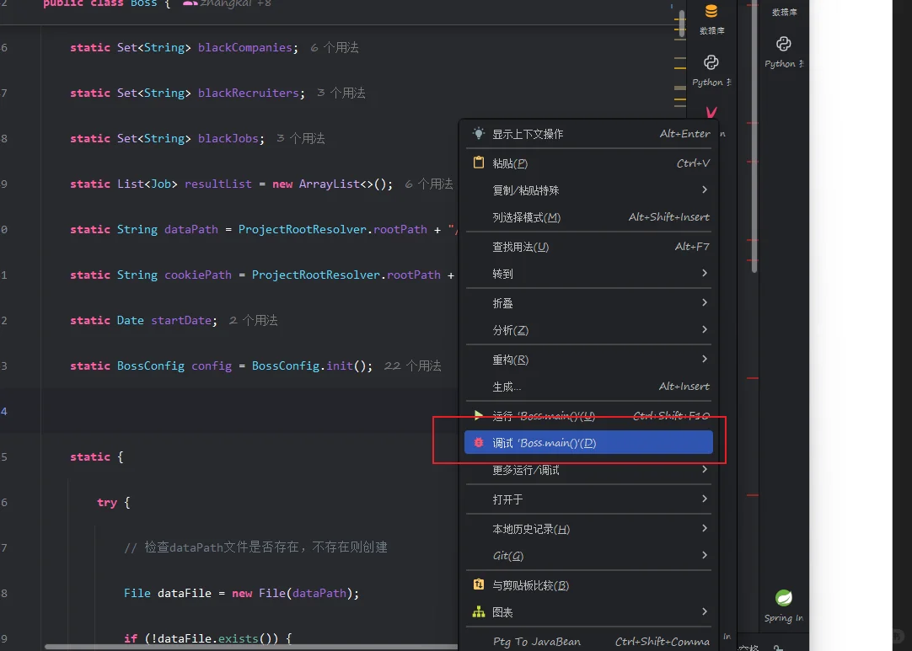Click the editor vertical scrollbar thumb

pyautogui.click(x=682, y=24)
